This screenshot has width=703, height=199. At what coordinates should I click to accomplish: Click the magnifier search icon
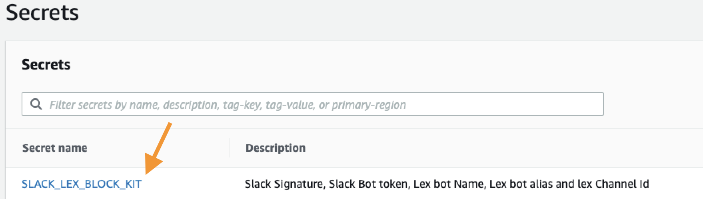(x=36, y=104)
